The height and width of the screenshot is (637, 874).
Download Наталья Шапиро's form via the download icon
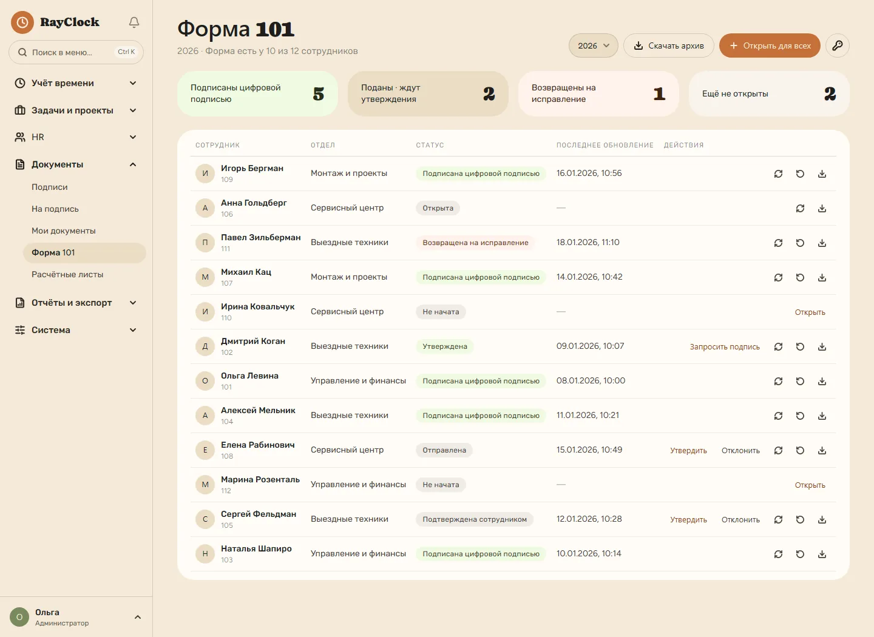pos(822,554)
